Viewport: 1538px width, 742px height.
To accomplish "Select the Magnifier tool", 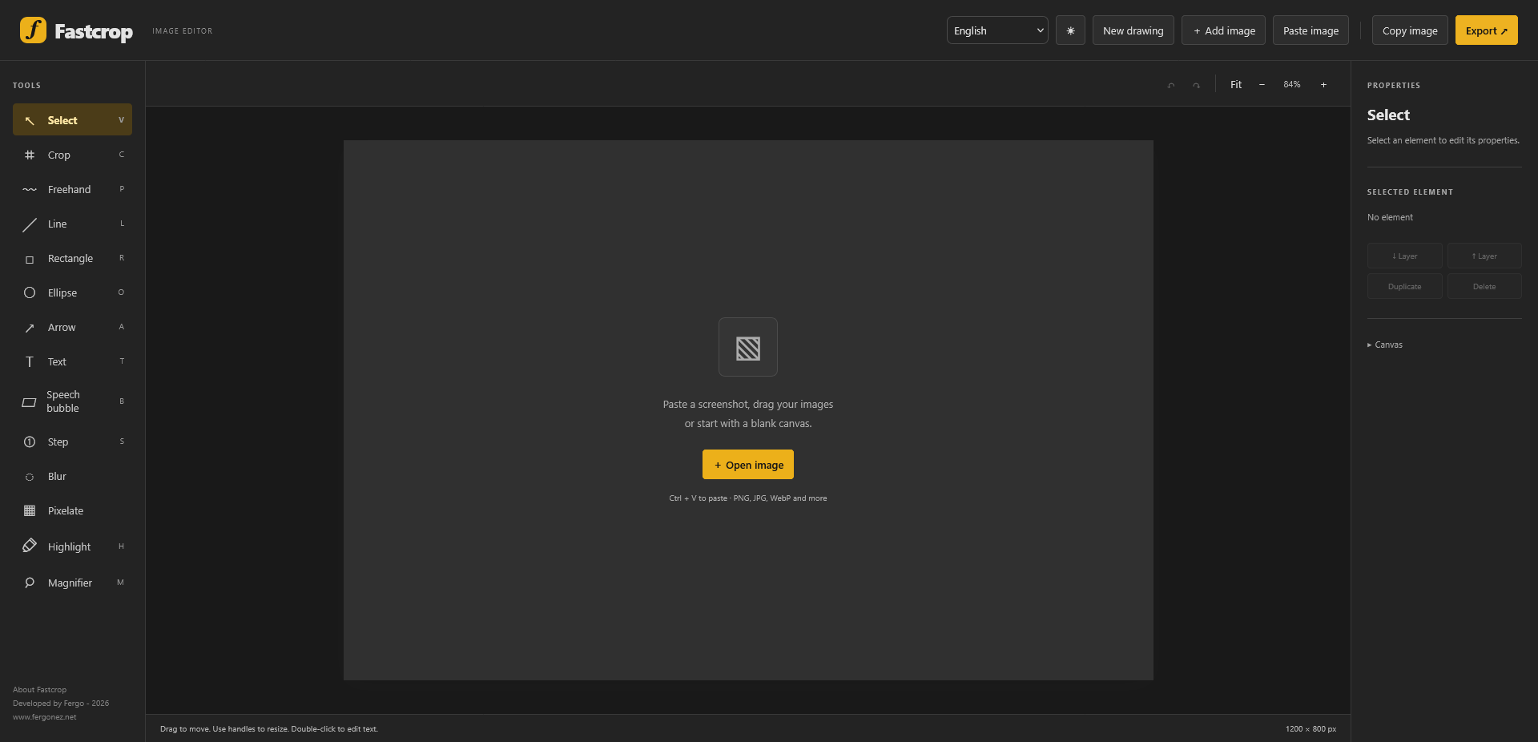I will click(x=72, y=583).
